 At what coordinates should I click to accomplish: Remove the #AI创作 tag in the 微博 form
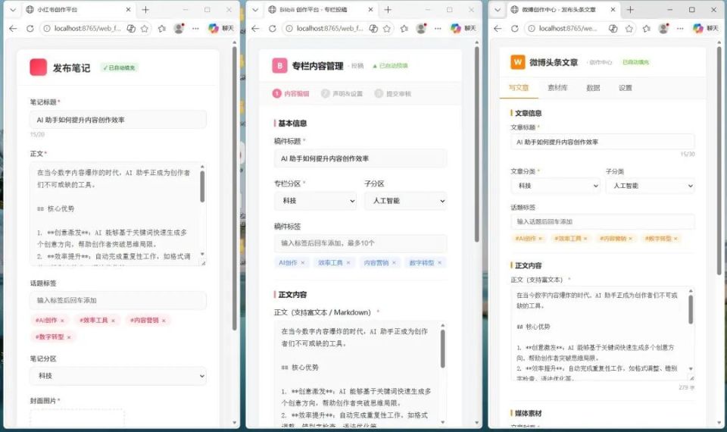coord(540,239)
